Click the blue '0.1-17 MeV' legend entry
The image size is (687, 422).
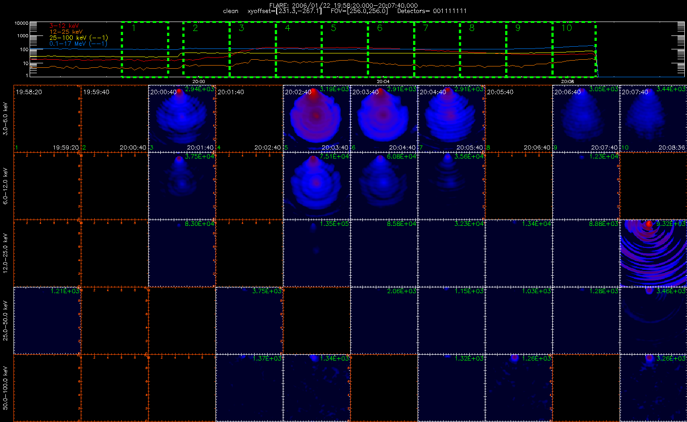tap(79, 44)
